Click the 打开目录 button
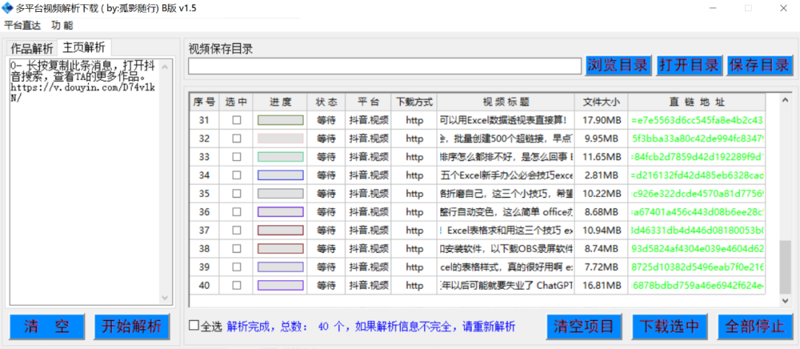 point(689,65)
